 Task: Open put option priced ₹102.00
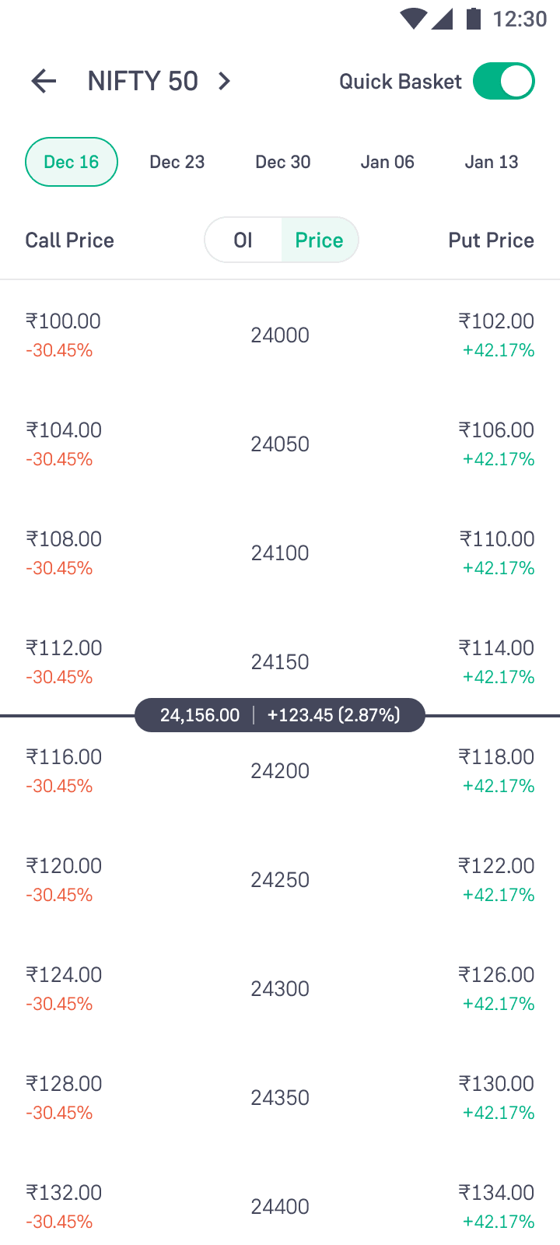click(496, 335)
